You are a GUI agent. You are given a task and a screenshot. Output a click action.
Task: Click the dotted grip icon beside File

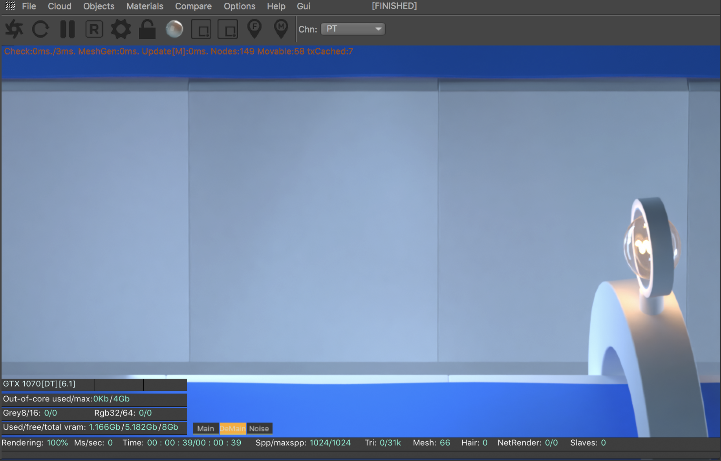point(11,6)
